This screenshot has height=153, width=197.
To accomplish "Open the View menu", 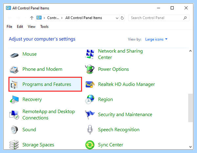I will pos(32,27).
